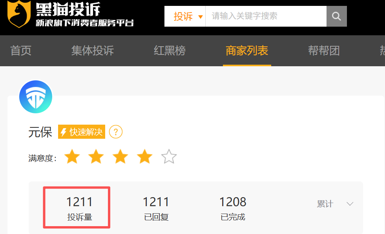Open the 集体投诉 tab

point(93,51)
